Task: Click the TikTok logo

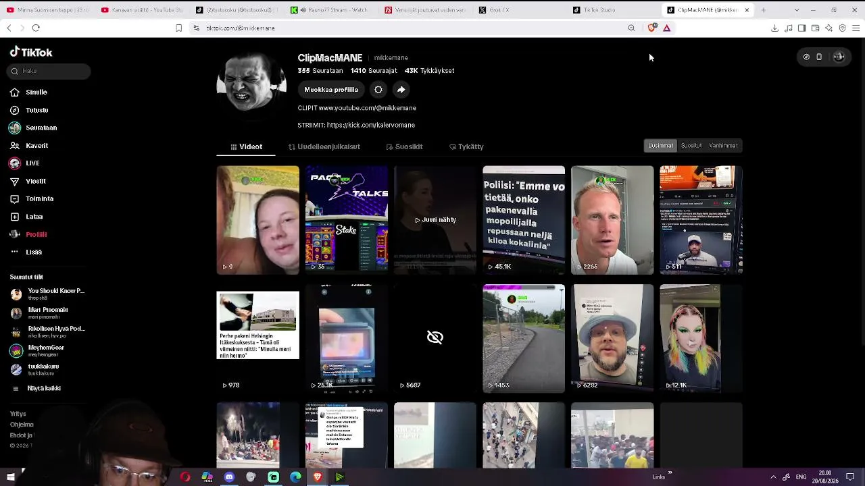Action: [x=31, y=52]
